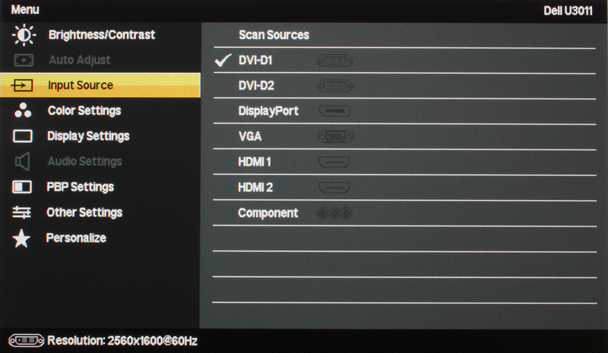This screenshot has height=353, width=608.
Task: Switch input to DVI-D2
Action: pos(405,85)
